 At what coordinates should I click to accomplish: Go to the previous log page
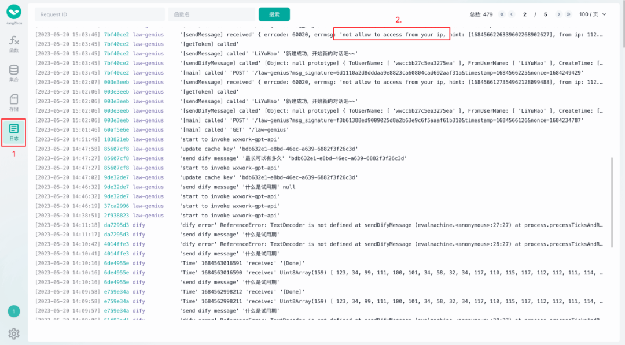[512, 14]
